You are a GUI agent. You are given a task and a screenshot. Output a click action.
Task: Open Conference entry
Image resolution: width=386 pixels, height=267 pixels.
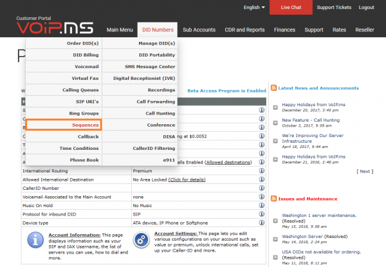(140, 125)
